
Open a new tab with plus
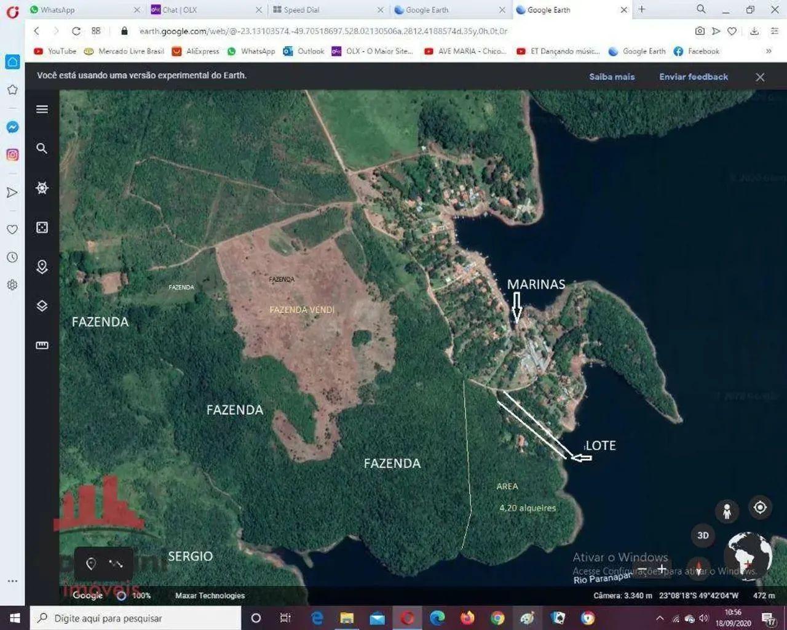(642, 9)
